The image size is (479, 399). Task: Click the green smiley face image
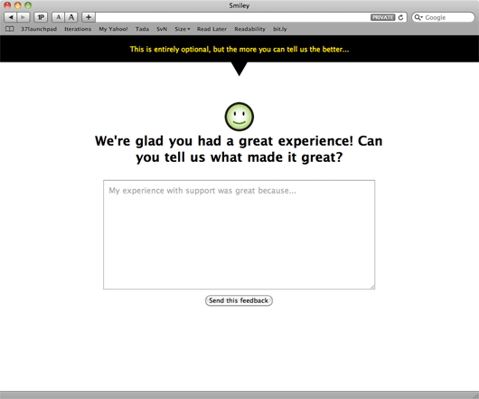(x=239, y=117)
